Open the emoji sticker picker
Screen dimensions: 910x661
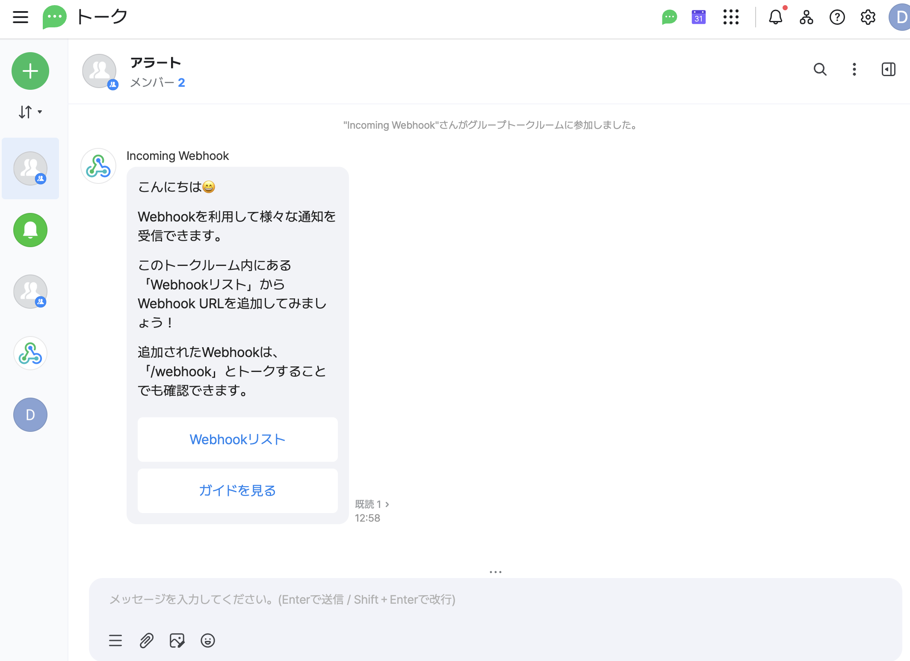(207, 640)
